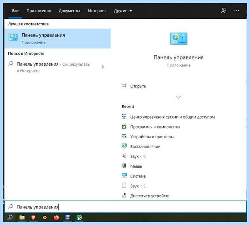Click the mouse icon next to Мышь
250x225 pixels.
pyautogui.click(x=124, y=166)
